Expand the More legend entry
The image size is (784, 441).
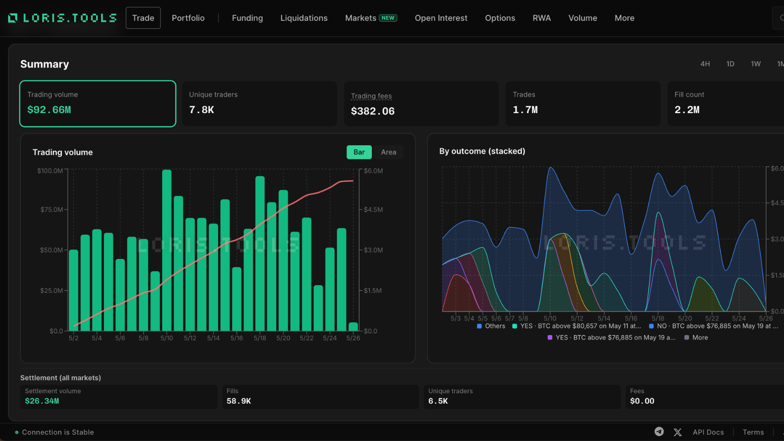(x=696, y=338)
